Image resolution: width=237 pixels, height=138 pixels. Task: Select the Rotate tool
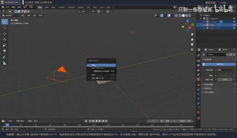(5, 39)
